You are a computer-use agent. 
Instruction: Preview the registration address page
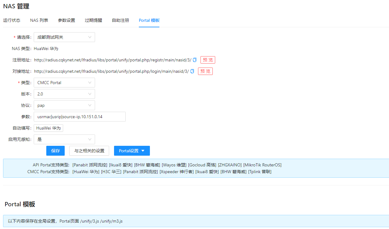point(208,60)
